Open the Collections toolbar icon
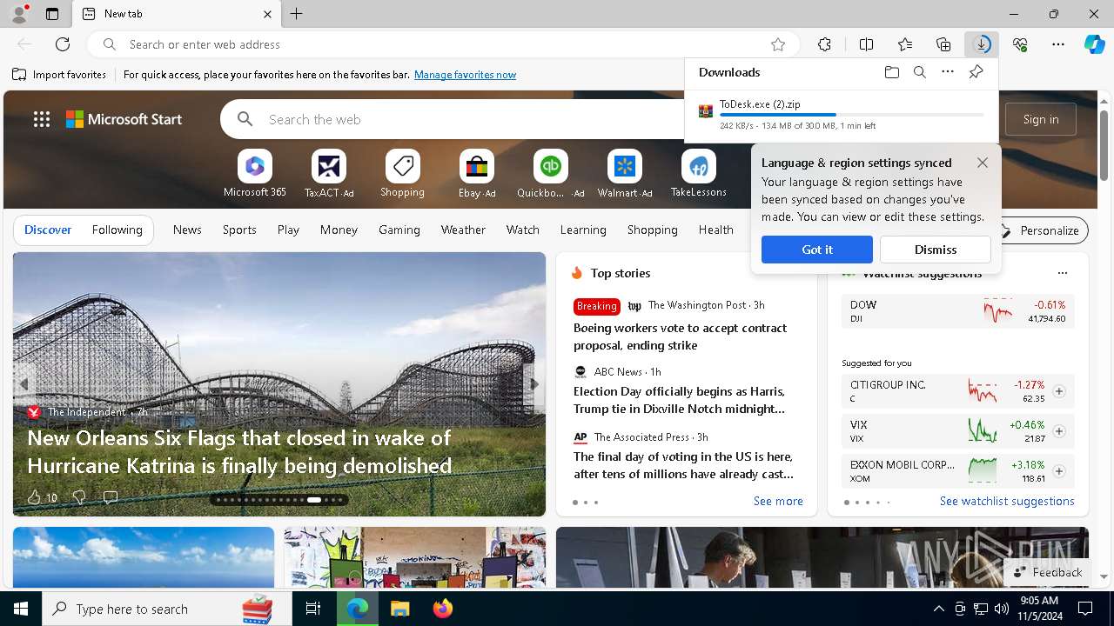 point(943,44)
